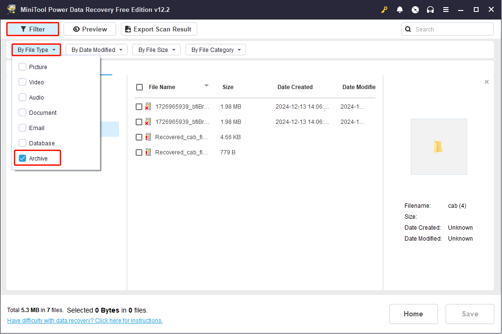Sort by Date Created column header
Screen dimensions: 502x334
pos(295,87)
